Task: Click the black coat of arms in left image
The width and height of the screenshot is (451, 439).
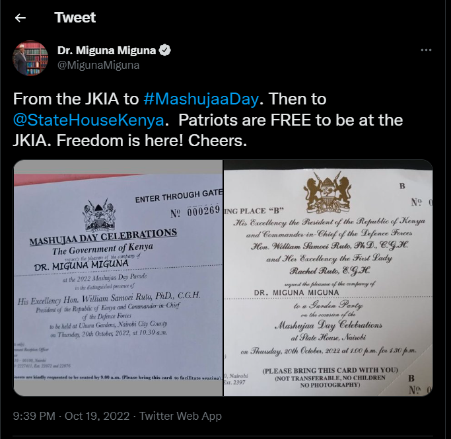Action: pyautogui.click(x=99, y=216)
